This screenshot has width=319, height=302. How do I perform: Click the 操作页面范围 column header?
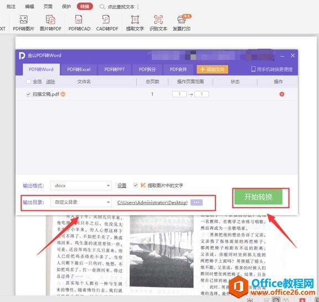coord(191,82)
